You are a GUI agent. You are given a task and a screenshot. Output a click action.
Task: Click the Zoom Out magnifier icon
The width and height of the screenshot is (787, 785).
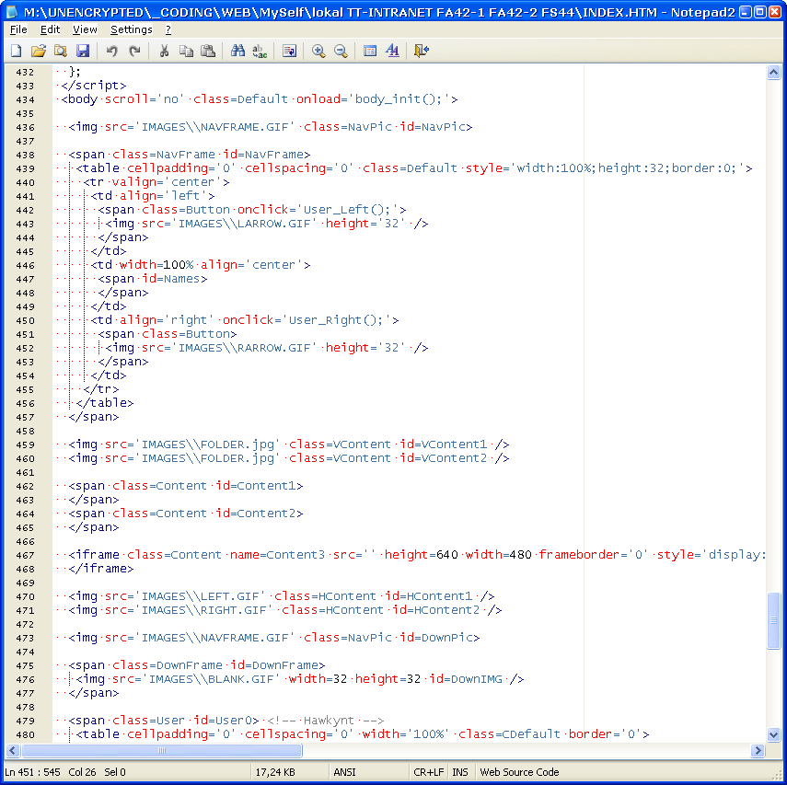[341, 51]
